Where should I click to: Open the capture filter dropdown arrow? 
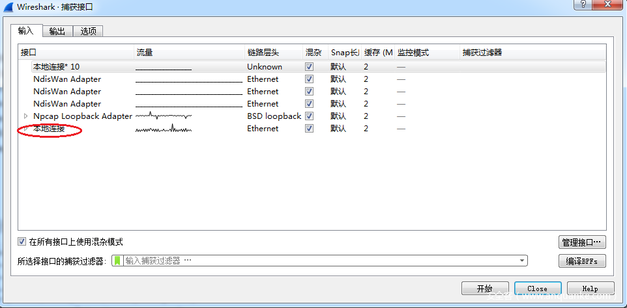522,261
